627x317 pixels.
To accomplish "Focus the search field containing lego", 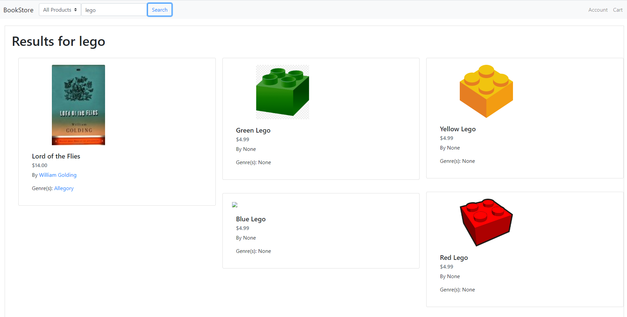I will pos(114,10).
